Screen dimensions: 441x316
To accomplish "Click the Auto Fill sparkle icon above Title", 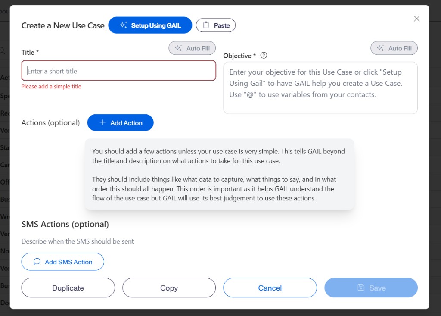I will [179, 48].
